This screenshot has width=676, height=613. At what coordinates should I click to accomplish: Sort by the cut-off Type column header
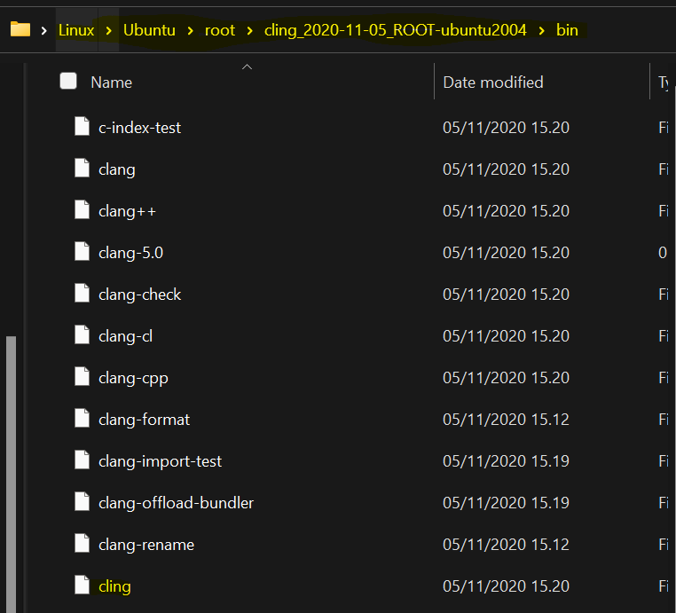pos(664,83)
